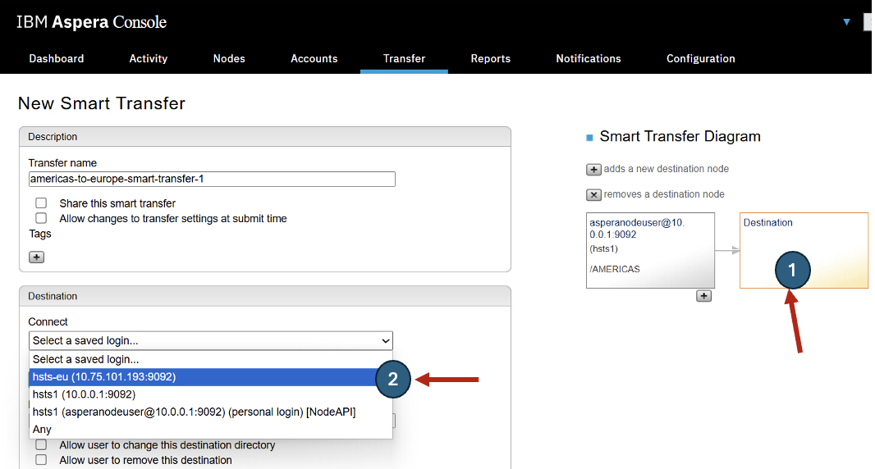Open the Connect saved login dropdown

click(x=211, y=340)
